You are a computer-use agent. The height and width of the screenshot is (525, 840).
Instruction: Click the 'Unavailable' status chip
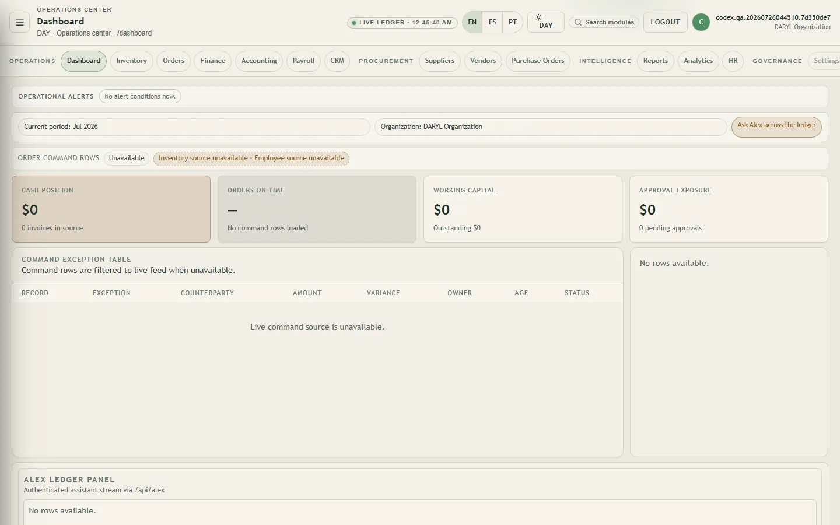(127, 158)
